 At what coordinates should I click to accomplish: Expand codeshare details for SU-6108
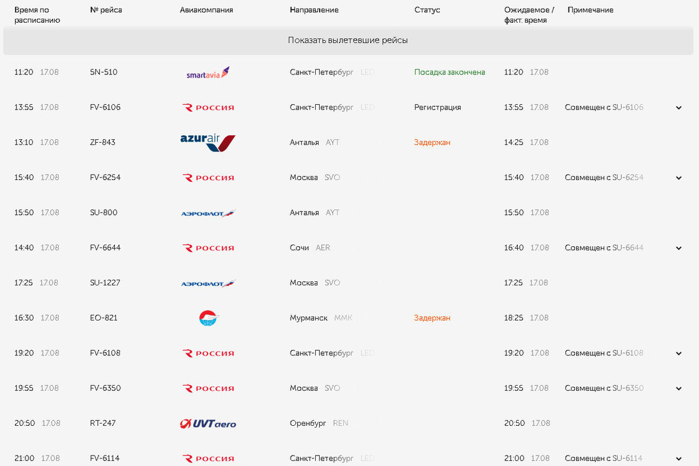pos(679,354)
